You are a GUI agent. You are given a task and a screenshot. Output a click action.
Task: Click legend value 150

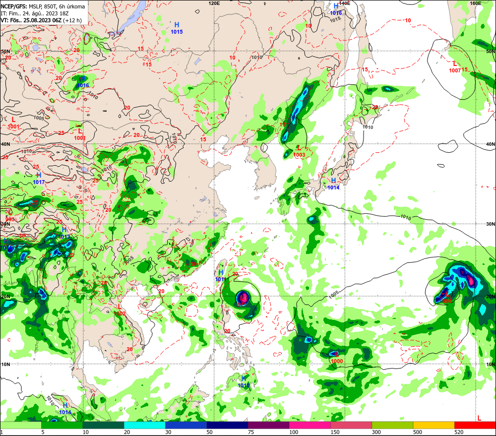[x=335, y=432]
